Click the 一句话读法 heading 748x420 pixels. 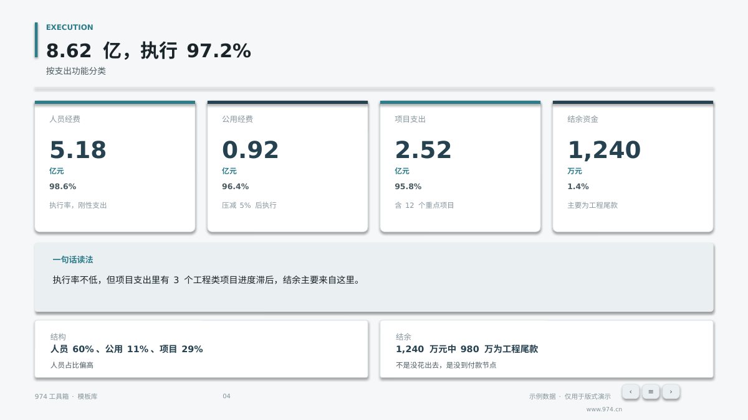click(x=73, y=259)
